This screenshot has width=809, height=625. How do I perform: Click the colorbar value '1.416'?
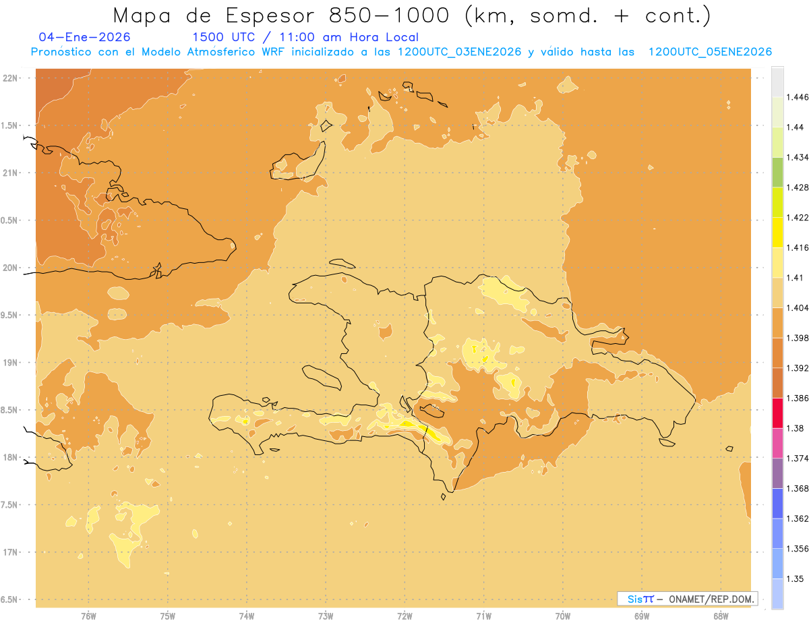click(x=798, y=247)
